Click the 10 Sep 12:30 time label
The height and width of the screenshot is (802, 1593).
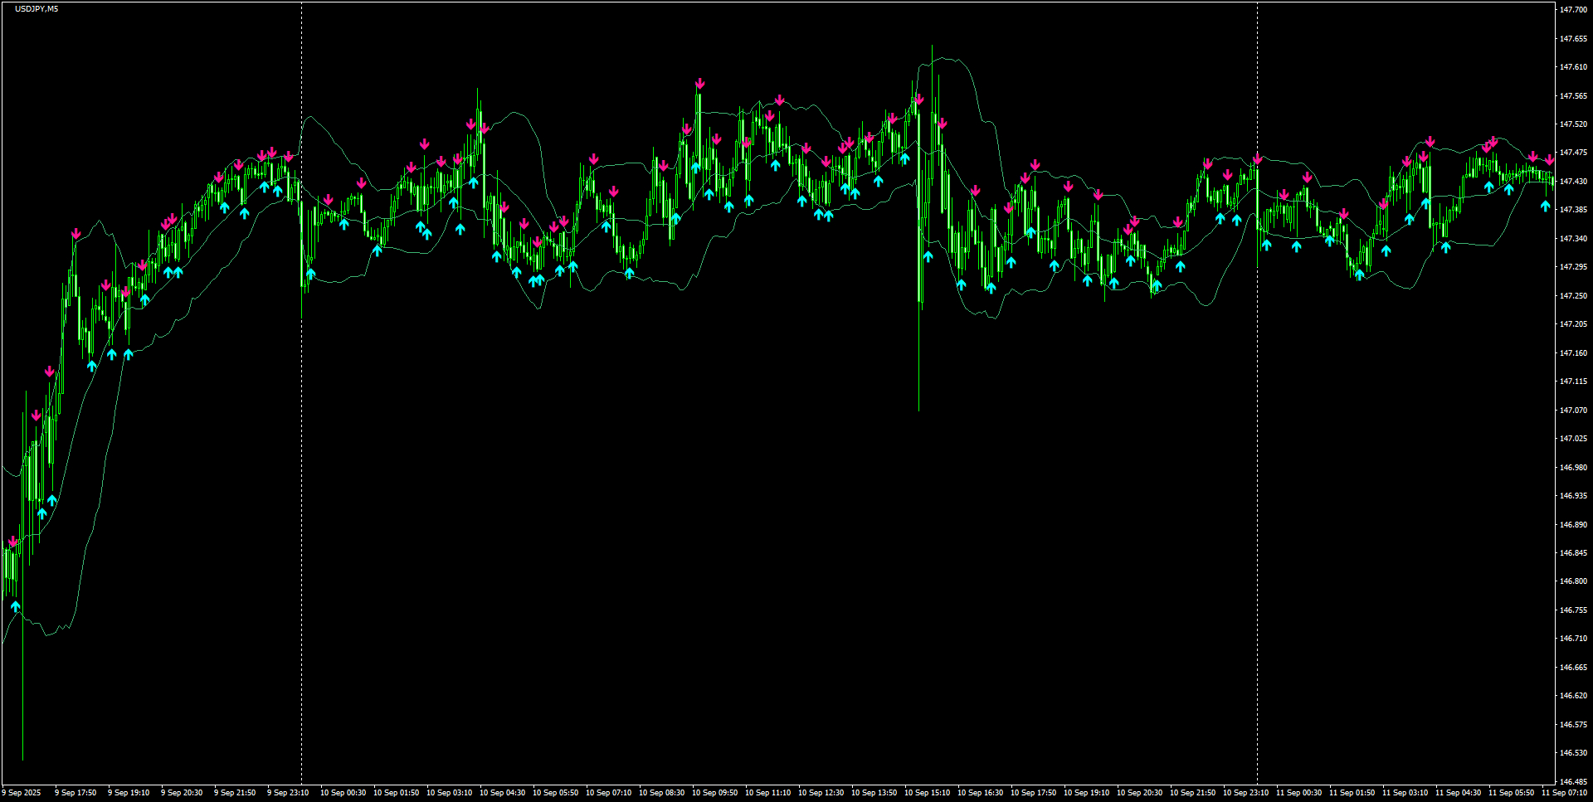tap(821, 793)
